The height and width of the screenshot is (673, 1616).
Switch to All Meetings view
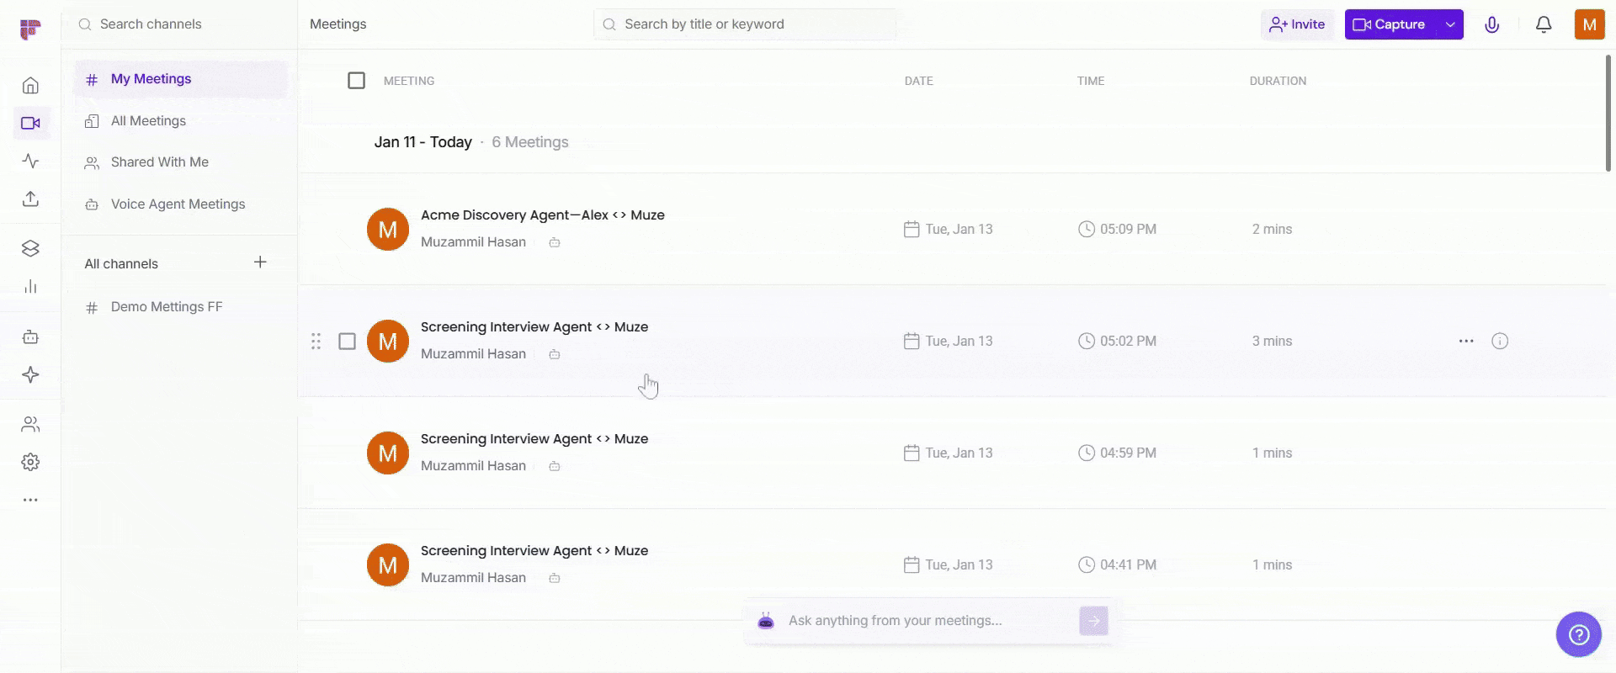(148, 121)
